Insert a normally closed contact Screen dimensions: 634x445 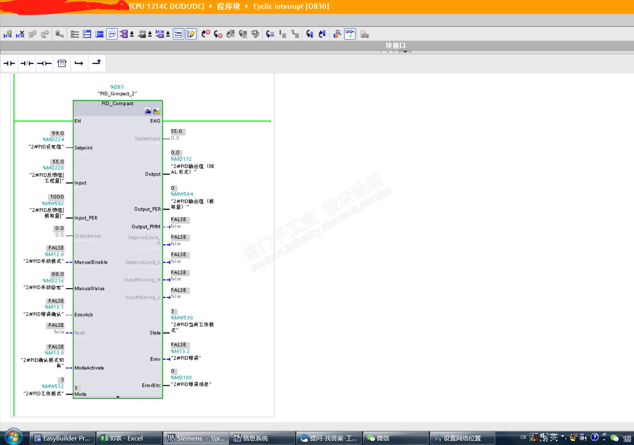coord(27,63)
